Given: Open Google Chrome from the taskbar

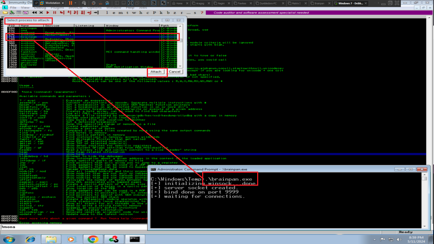Looking at the screenshot, I should [93, 239].
